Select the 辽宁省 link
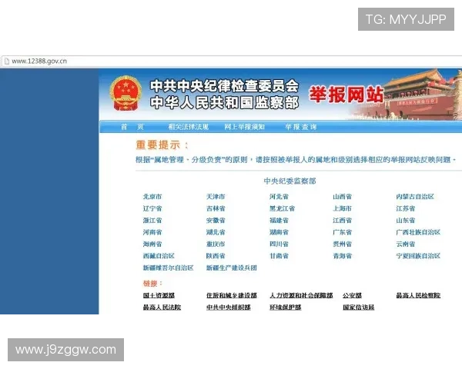This screenshot has height=369, width=462. point(152,208)
